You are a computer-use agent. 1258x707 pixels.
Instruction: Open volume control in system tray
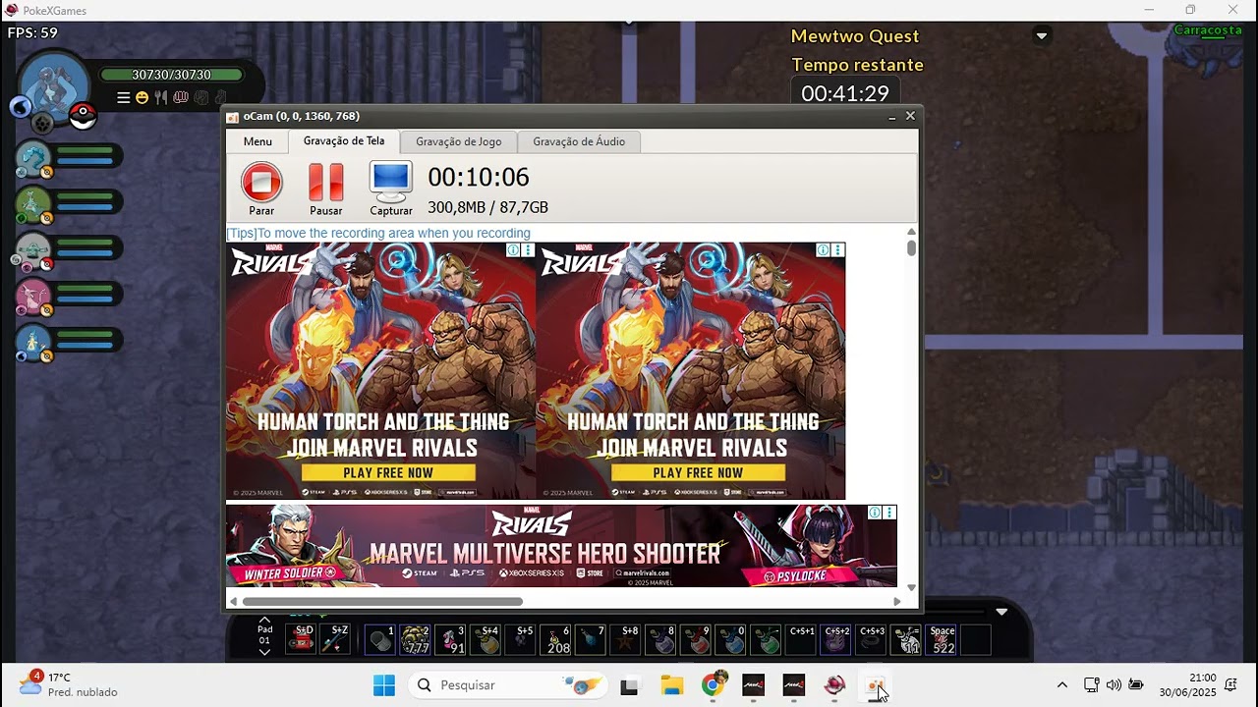(1114, 685)
